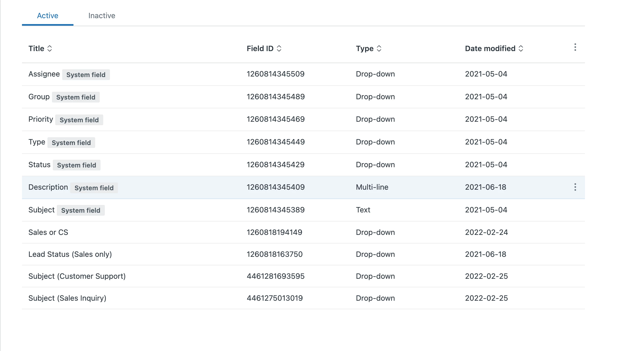The width and height of the screenshot is (623, 351).
Task: Click the Assignee field title
Action: click(x=44, y=74)
